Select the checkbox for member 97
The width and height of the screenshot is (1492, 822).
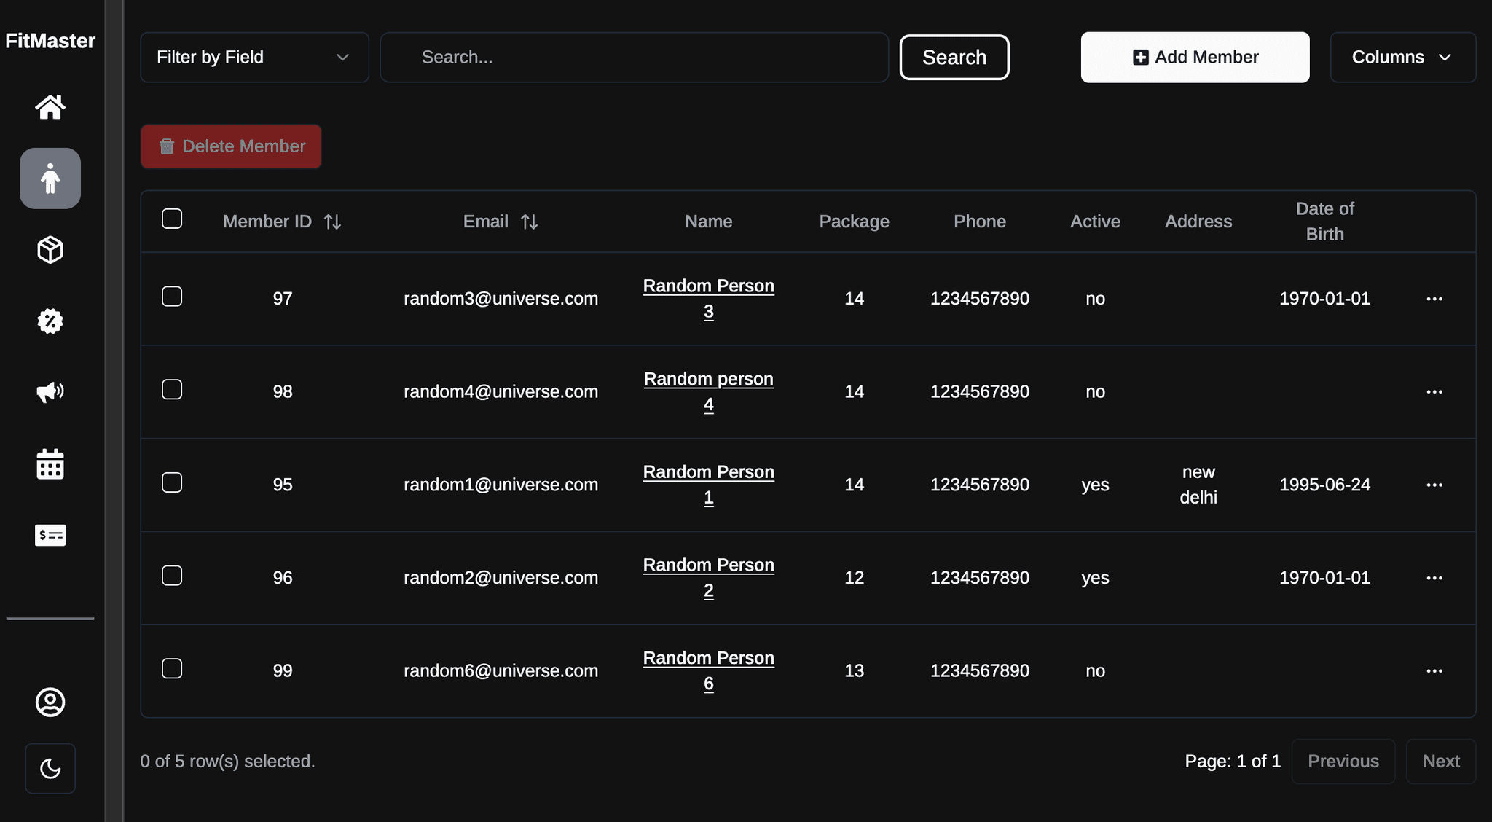(172, 297)
